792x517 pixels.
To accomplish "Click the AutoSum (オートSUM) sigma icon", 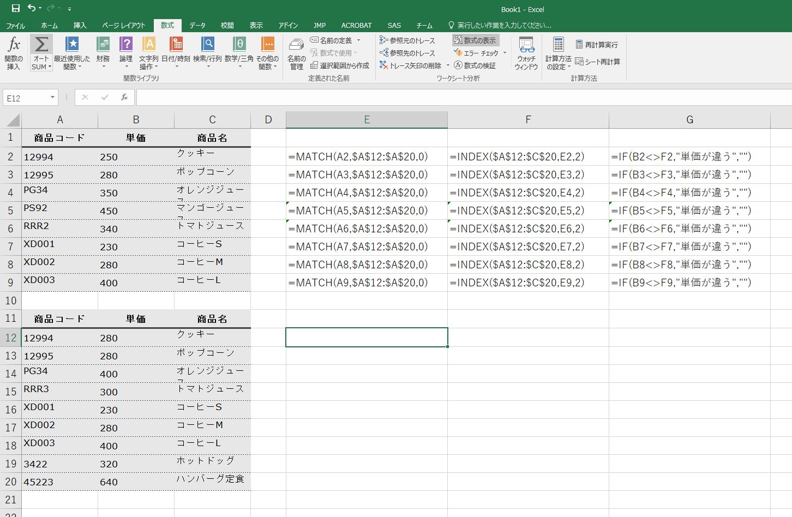I will pyautogui.click(x=41, y=46).
